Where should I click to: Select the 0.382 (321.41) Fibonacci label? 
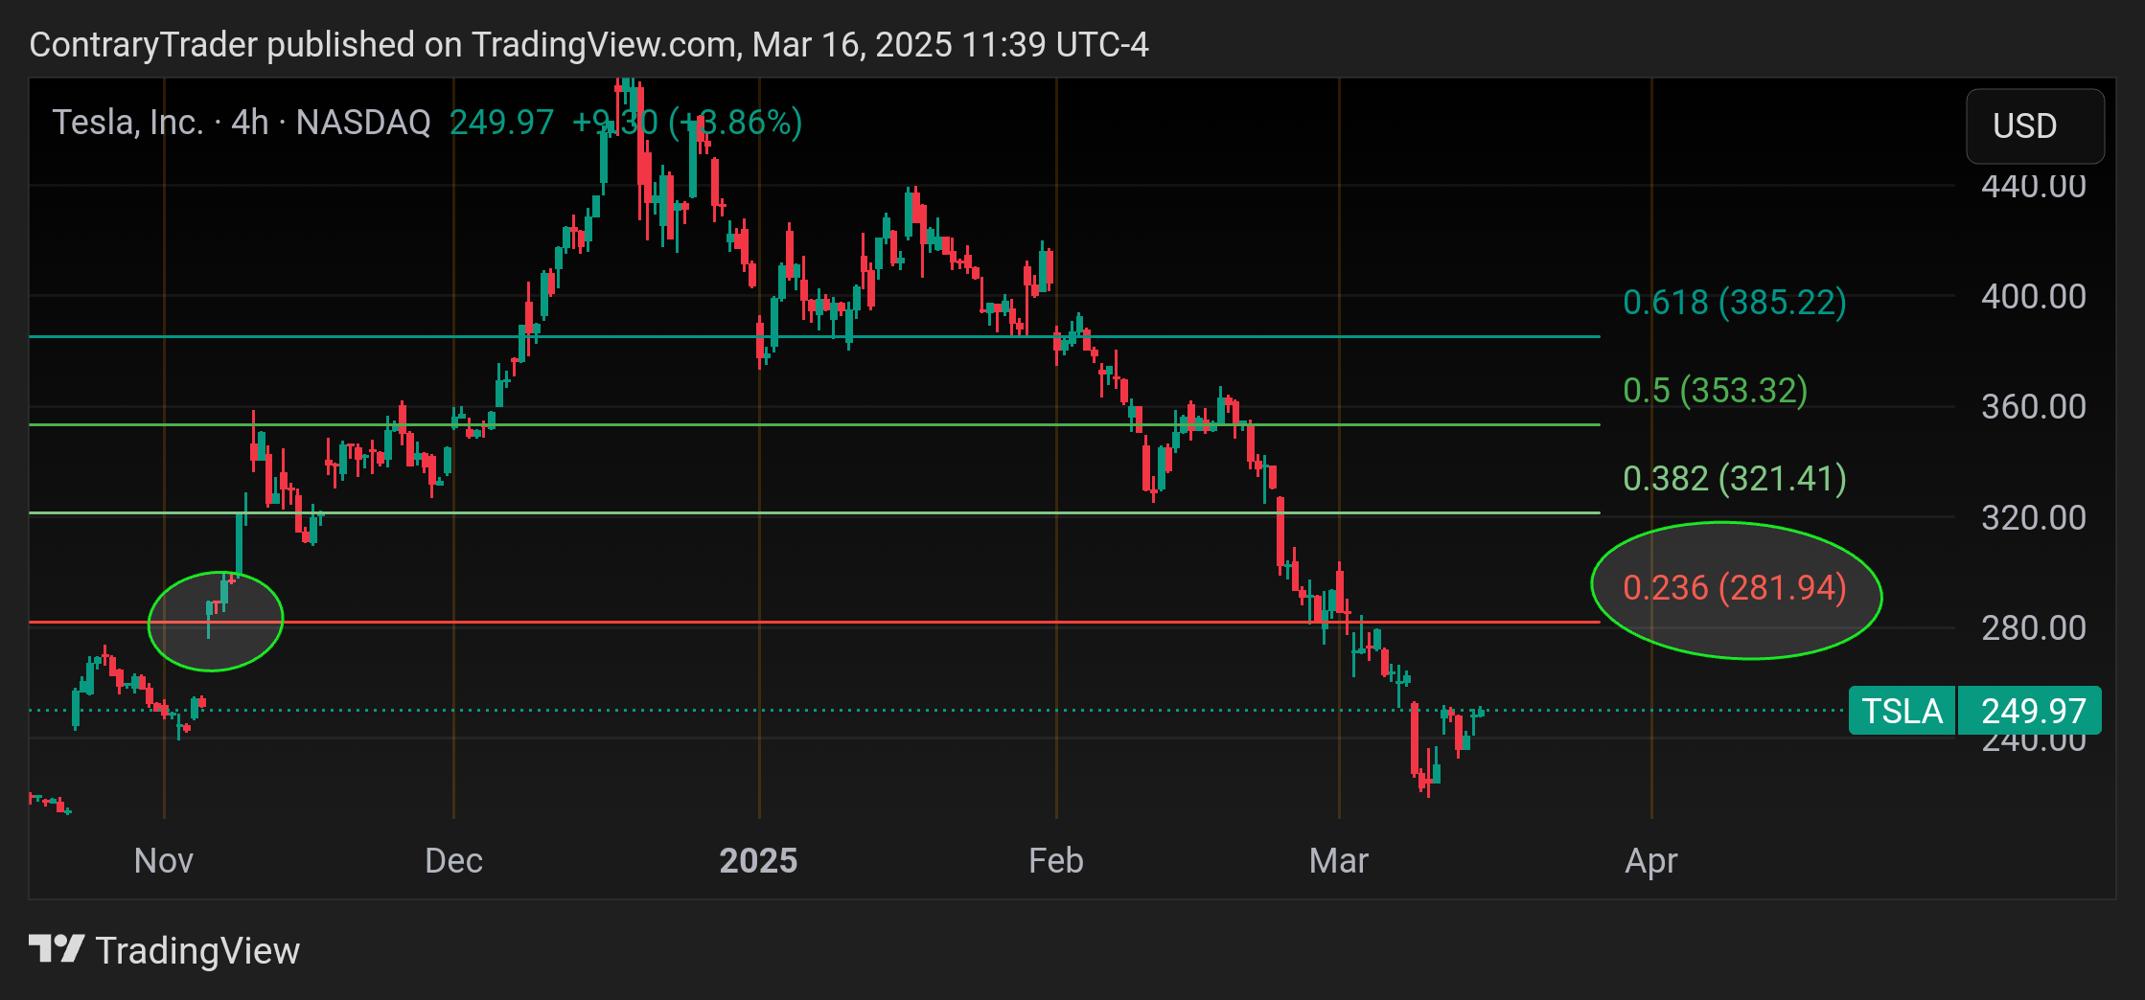tap(1734, 478)
